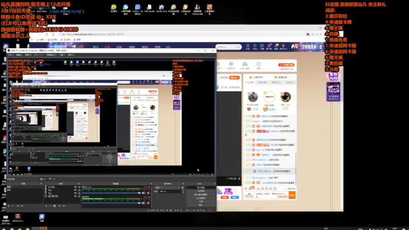Click Douyu search magnifier icon
The height and width of the screenshot is (230, 409).
pyautogui.click(x=238, y=47)
